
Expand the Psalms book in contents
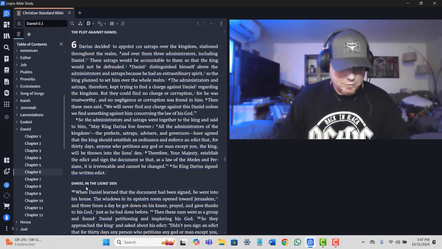pyautogui.click(x=17, y=72)
